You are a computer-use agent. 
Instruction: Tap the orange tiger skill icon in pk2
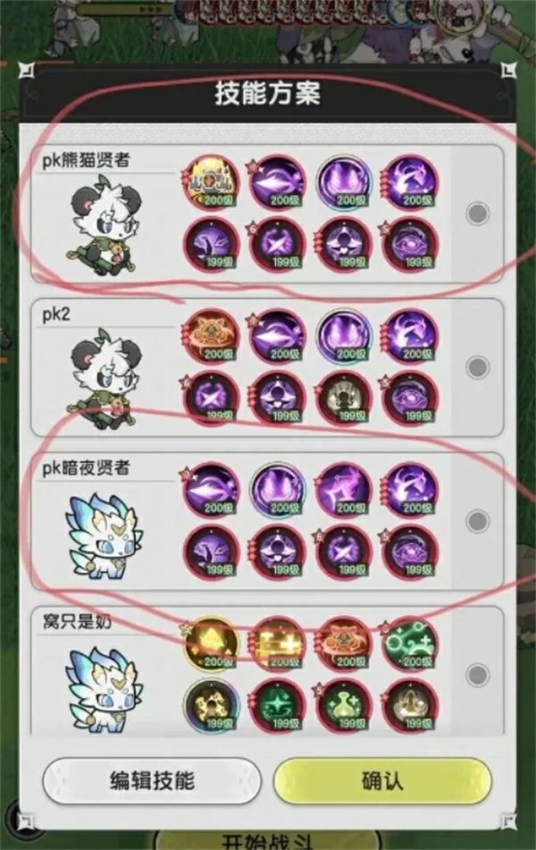[x=211, y=337]
